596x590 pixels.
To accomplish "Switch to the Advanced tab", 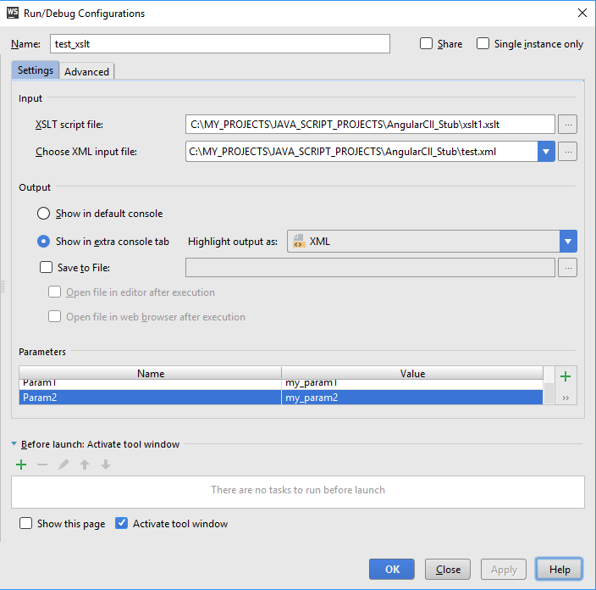I will coord(86,72).
